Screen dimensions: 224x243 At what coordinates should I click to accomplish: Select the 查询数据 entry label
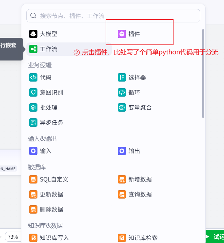(140, 194)
